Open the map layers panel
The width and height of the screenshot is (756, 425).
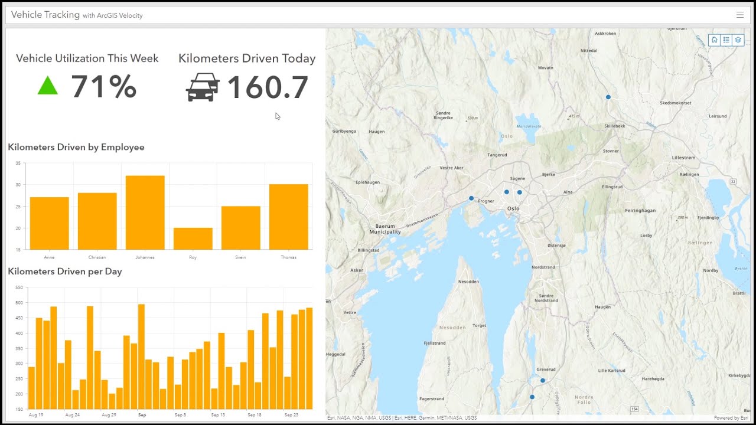[738, 40]
